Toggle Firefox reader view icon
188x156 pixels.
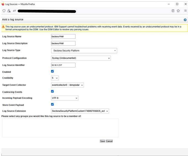173,11
